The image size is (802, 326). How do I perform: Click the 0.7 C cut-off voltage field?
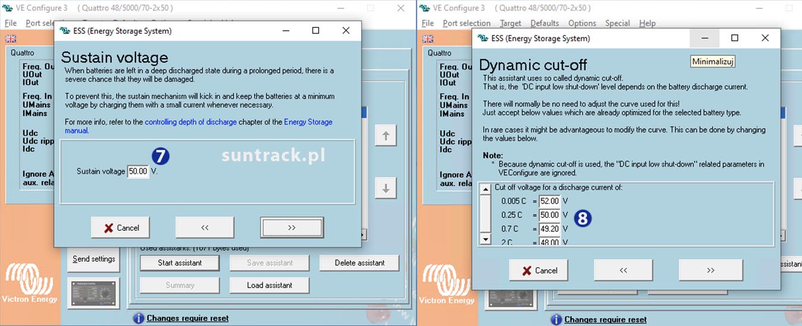click(550, 229)
